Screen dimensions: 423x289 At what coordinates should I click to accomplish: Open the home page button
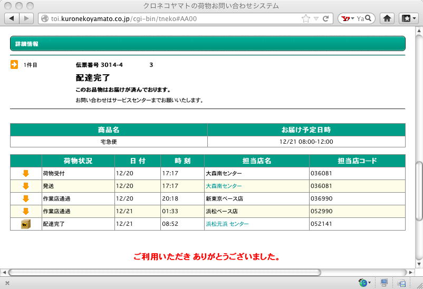click(x=387, y=18)
